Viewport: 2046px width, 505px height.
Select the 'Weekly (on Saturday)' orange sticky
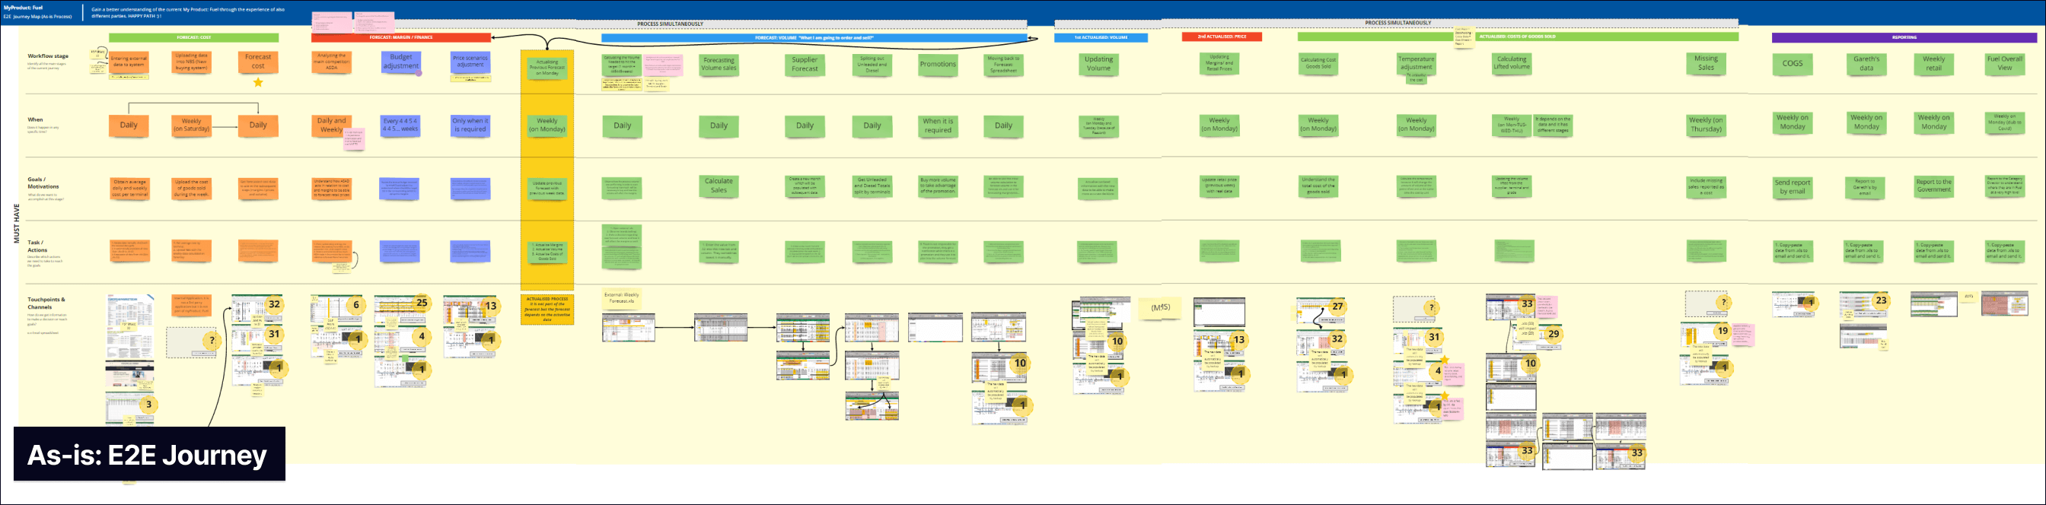click(x=191, y=125)
